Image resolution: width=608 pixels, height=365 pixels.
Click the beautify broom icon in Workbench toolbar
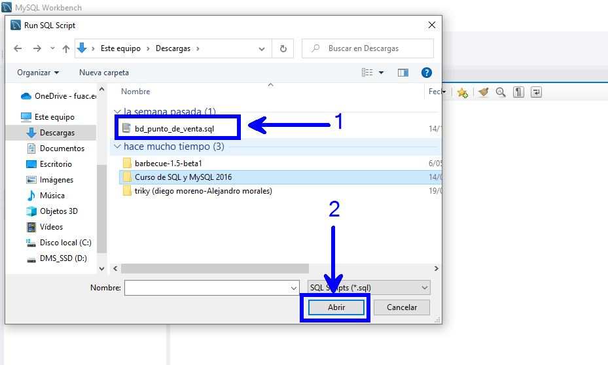click(x=483, y=92)
